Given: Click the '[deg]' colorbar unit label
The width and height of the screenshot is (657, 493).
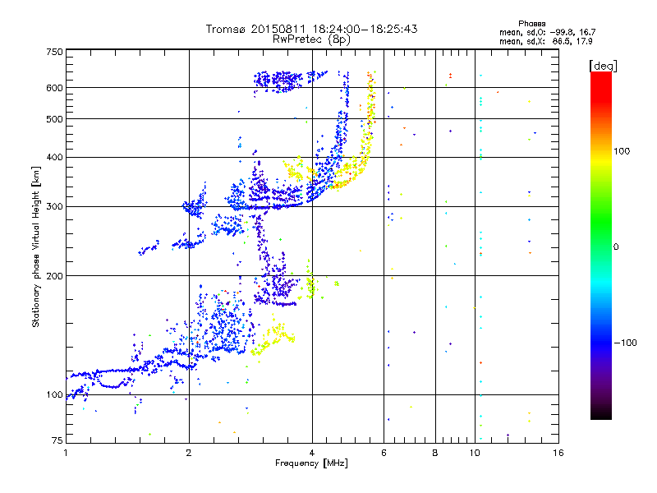Looking at the screenshot, I should [x=603, y=66].
